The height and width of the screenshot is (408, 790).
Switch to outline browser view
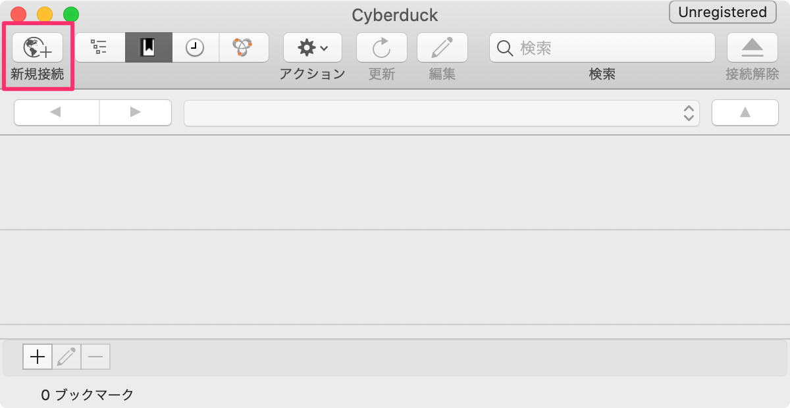[99, 47]
